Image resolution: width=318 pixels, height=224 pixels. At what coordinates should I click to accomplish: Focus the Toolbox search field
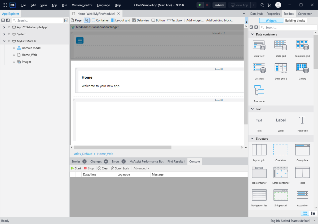click(288, 27)
